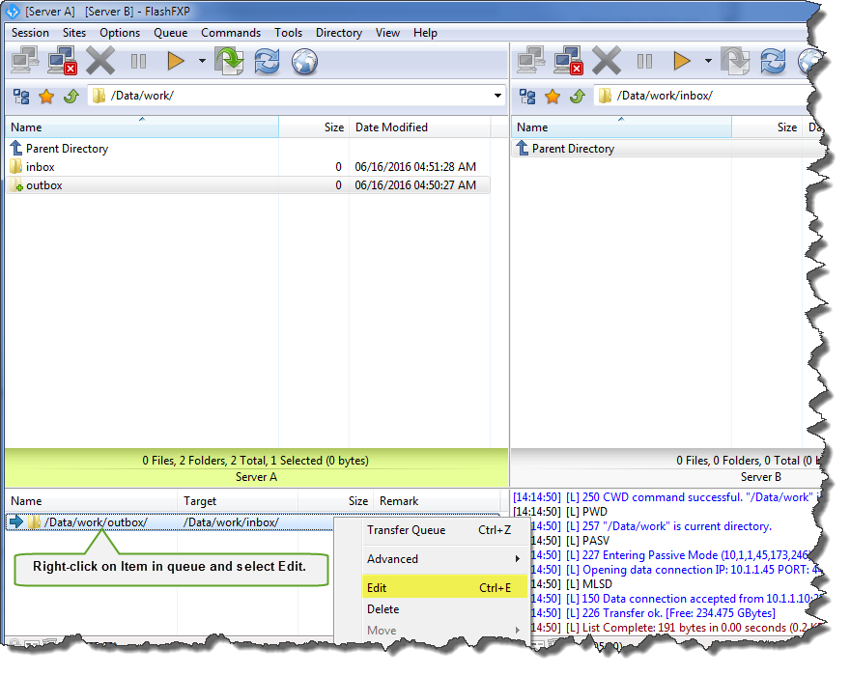Click Connect icon in Server B toolbar
850x676 pixels.
click(x=531, y=60)
